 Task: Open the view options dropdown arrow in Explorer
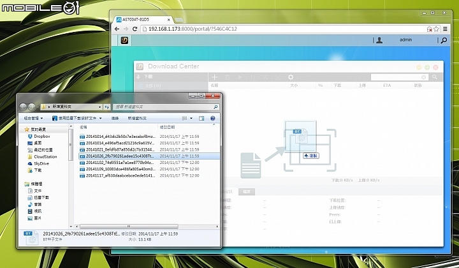(x=191, y=118)
